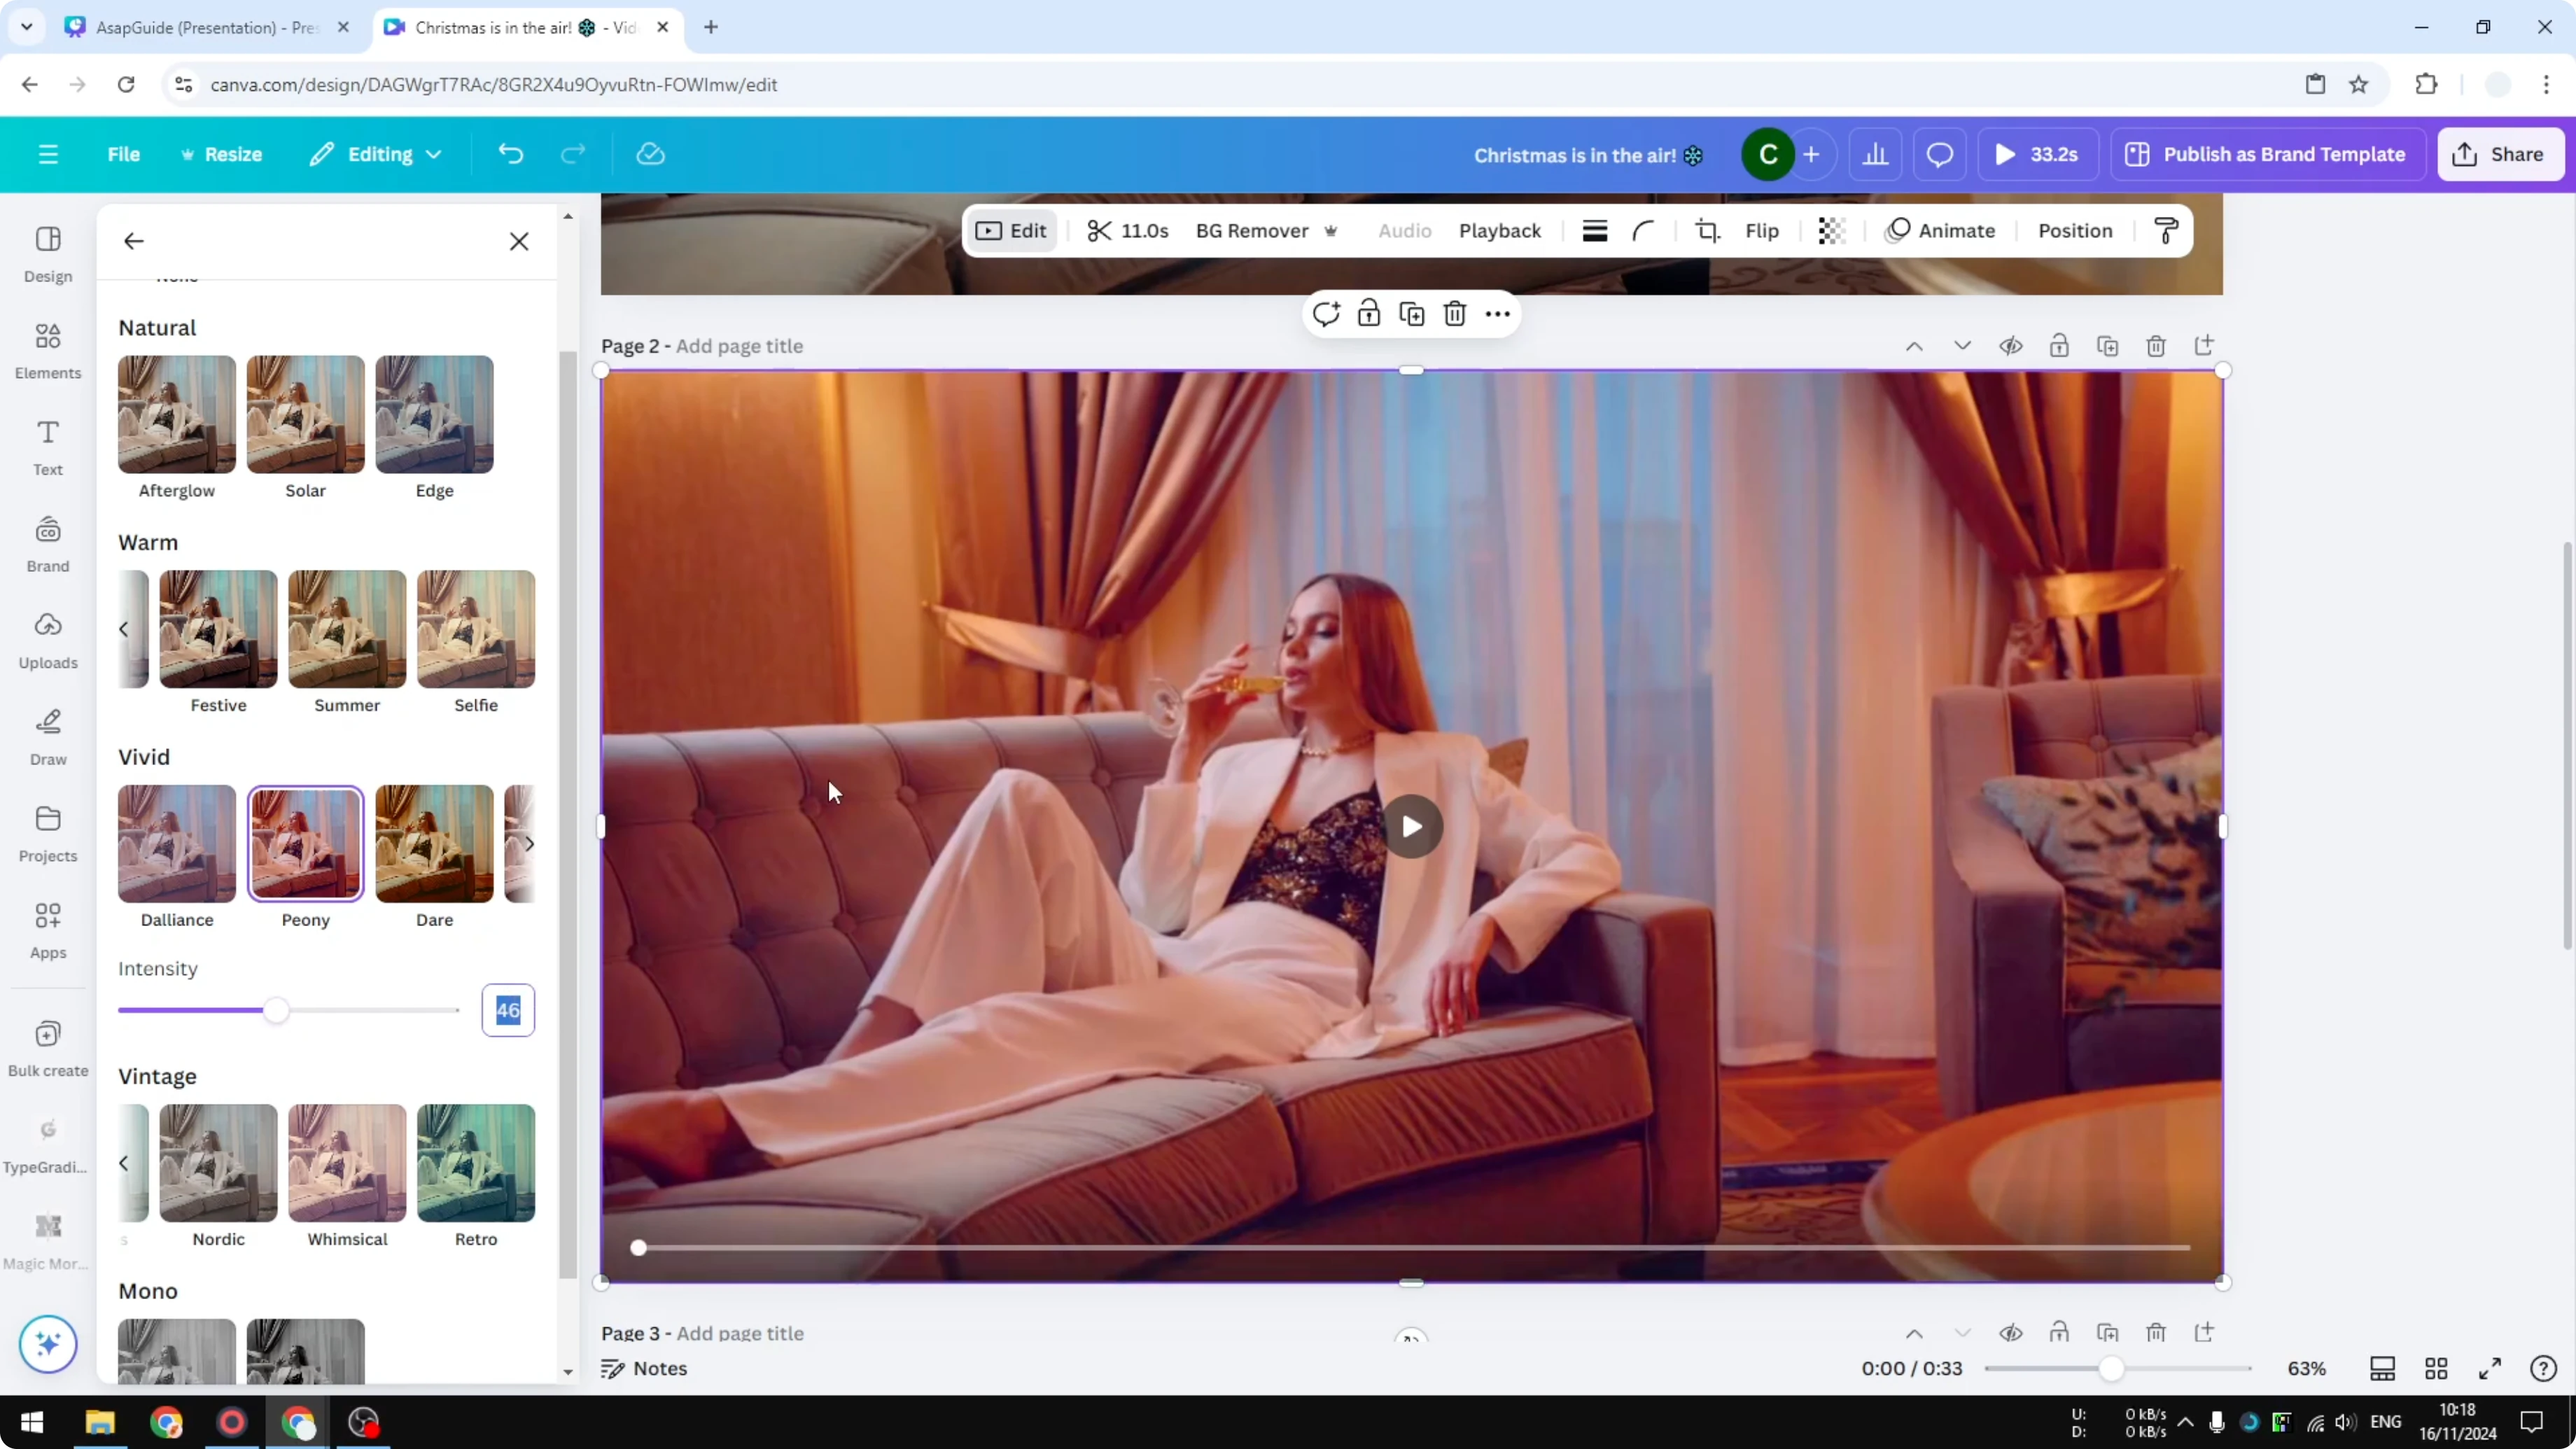Screen dimensions: 2576x1449
Task: Hide Page 3 with the eye toggle
Action: click(x=2011, y=1334)
